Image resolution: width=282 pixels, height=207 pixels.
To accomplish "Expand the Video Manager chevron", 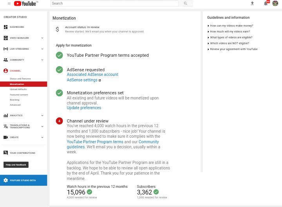I will tap(42, 38).
